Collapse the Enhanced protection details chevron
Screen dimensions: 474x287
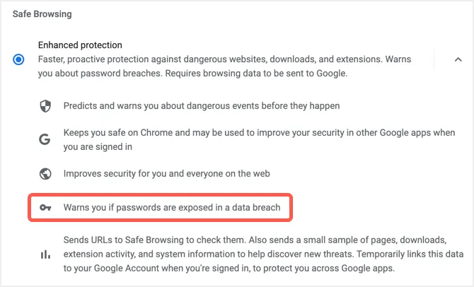(458, 59)
